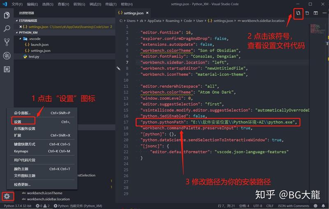Click the pencil edit icon near line 8
Screen dimensions: 329x209
(x=118, y=68)
